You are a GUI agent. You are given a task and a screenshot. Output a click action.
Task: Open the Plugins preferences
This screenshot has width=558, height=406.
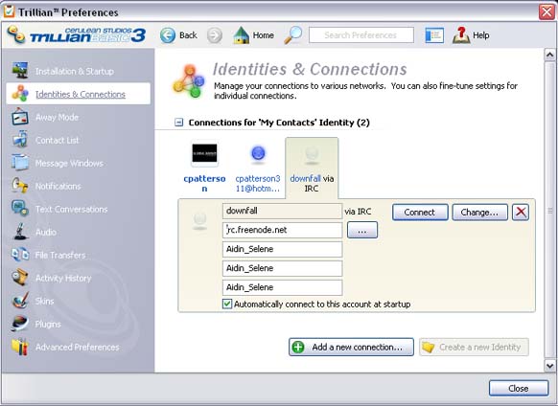[x=48, y=325]
